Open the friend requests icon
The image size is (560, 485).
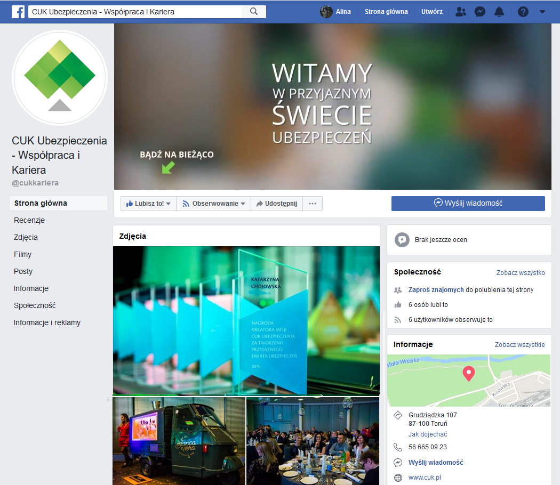tap(461, 12)
